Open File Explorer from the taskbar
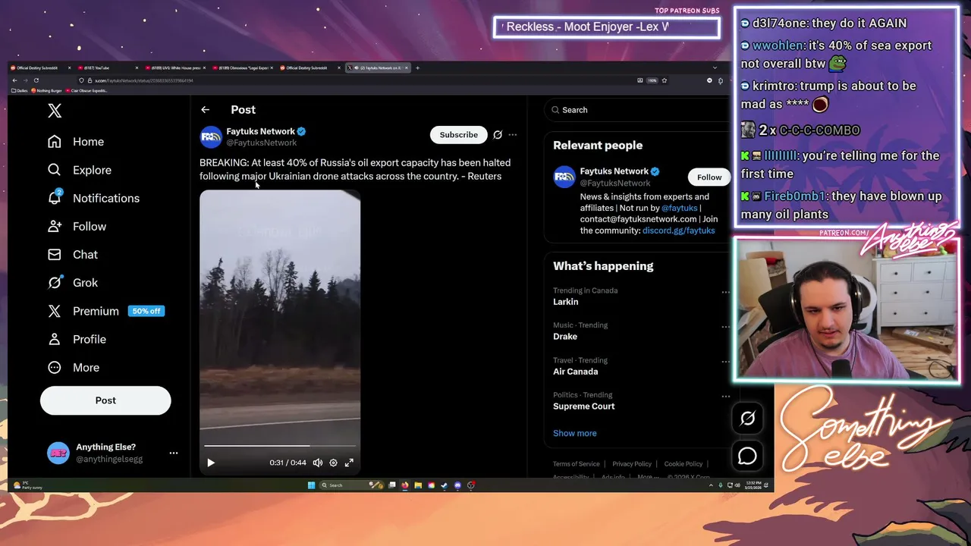The height and width of the screenshot is (546, 971). (418, 485)
